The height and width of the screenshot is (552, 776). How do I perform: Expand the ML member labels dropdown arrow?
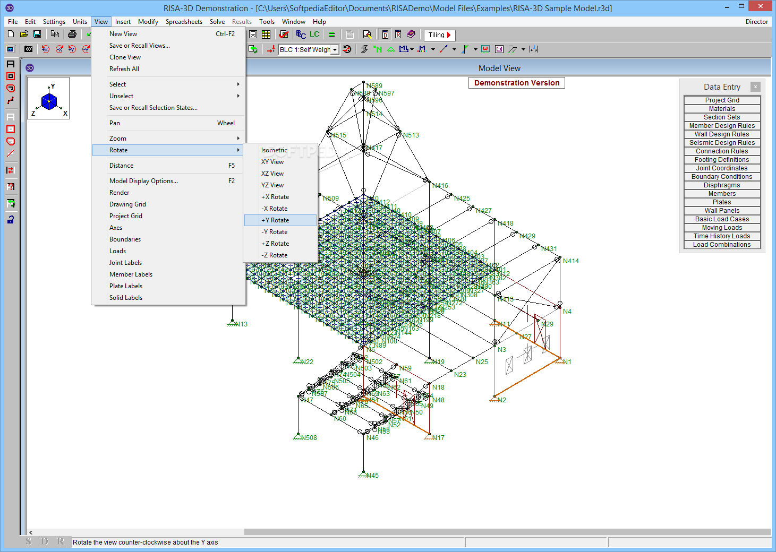click(x=412, y=49)
